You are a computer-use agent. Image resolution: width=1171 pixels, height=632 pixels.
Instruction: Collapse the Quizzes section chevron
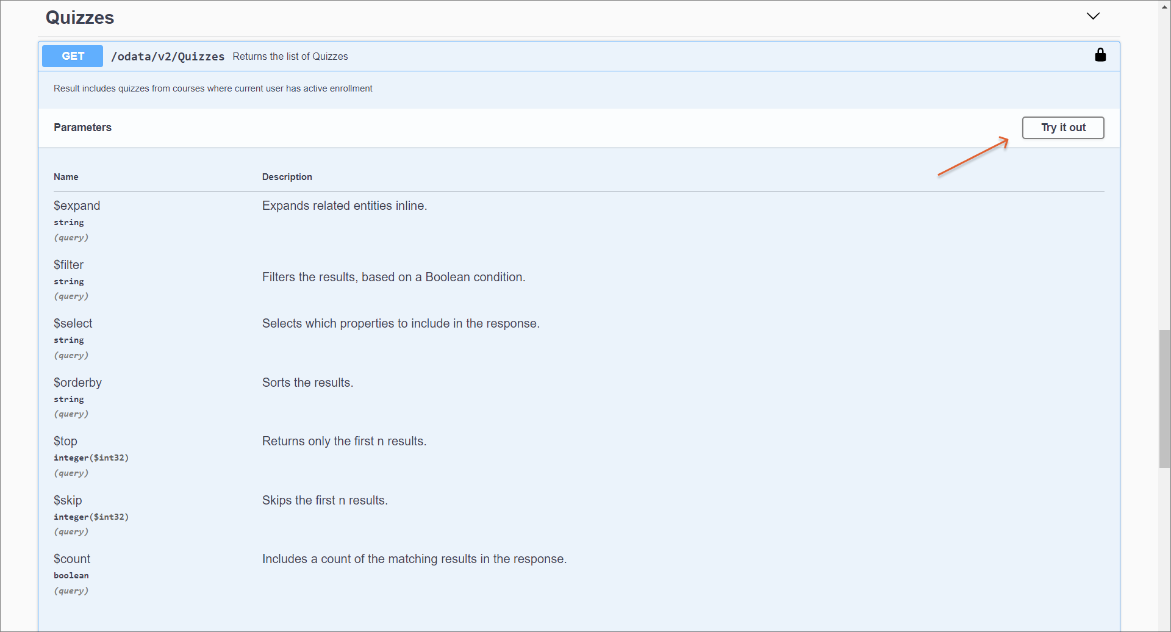point(1092,16)
